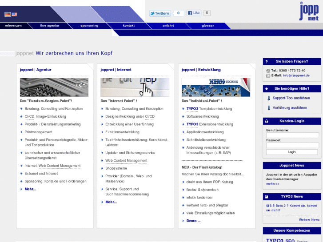Viewport: 323px width, 242px height.
Task: Open the kontakt menu item
Action: tap(129, 26)
